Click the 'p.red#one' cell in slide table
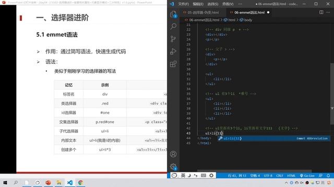The width and height of the screenshot is (334, 187). (x=105, y=122)
